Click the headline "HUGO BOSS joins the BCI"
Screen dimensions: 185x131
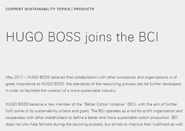(x=82, y=37)
